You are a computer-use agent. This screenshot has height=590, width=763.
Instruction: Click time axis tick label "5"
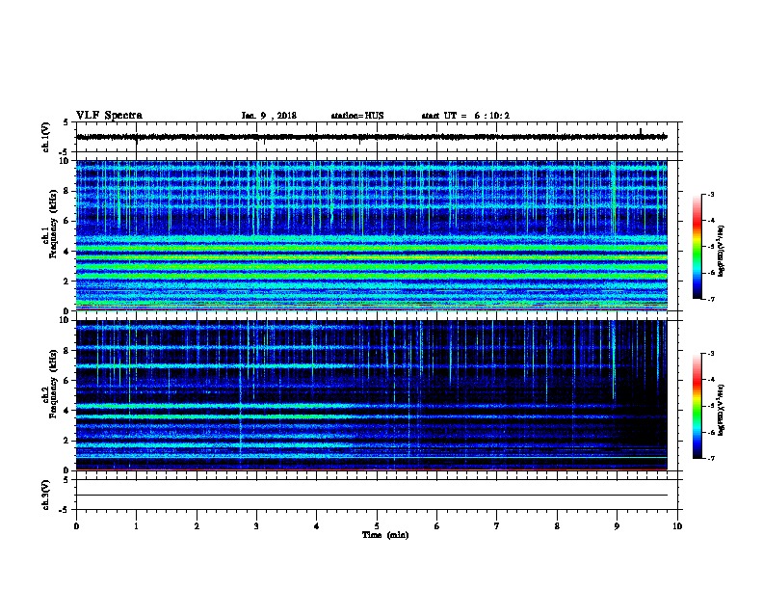click(377, 525)
